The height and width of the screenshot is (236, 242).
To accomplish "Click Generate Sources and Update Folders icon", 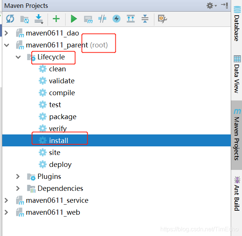I will pos(25,19).
